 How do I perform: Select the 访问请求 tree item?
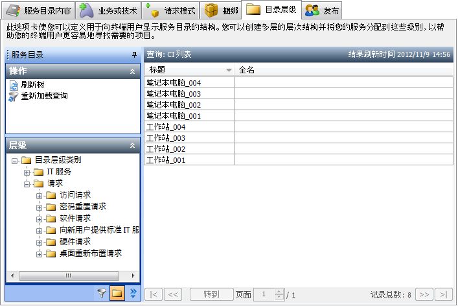[75, 195]
